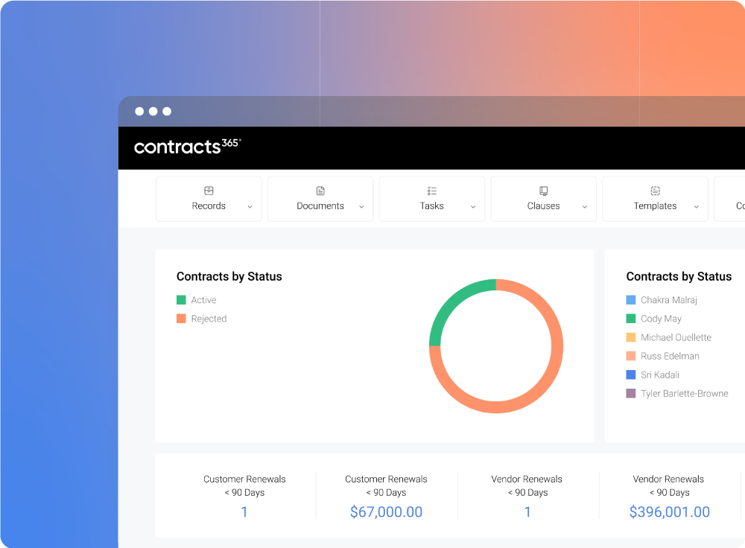Open the Tasks menu item
Screen dimensions: 745x548
tap(431, 205)
